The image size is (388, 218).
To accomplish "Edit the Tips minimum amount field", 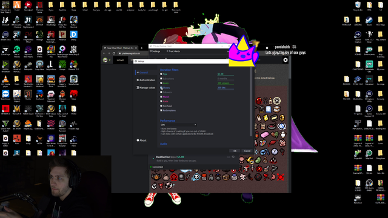I will [226, 74].
